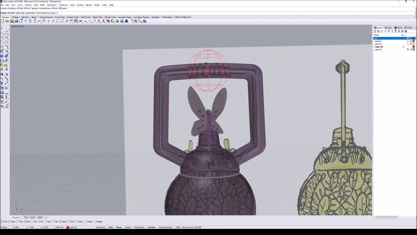The image size is (417, 235).
Task: Enable the Cen osnap checkbox
Action: (32, 222)
